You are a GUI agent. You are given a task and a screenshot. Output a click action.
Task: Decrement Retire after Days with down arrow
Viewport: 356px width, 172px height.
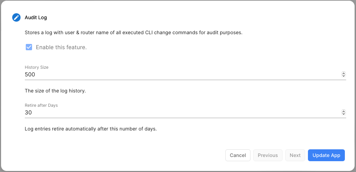[x=343, y=114]
